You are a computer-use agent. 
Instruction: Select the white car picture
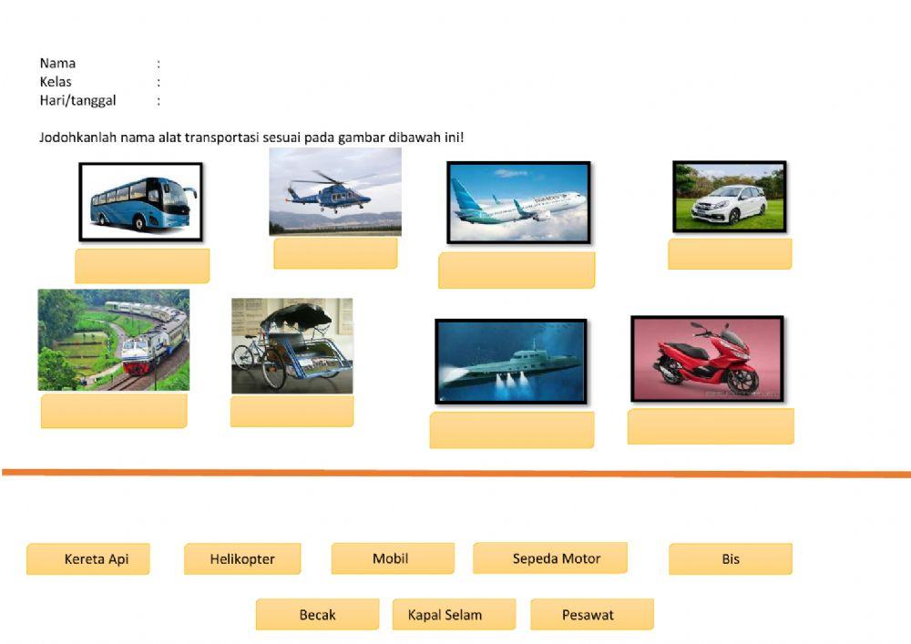(x=729, y=196)
